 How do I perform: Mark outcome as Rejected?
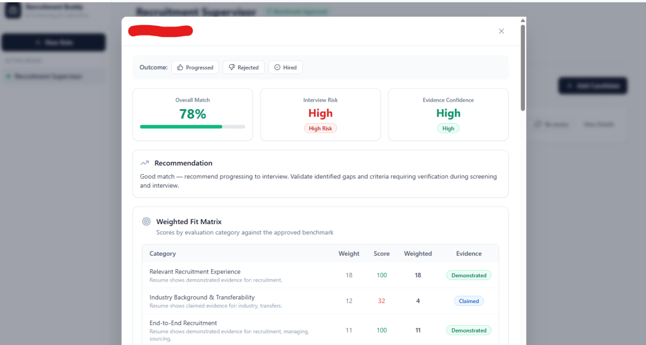tap(243, 67)
